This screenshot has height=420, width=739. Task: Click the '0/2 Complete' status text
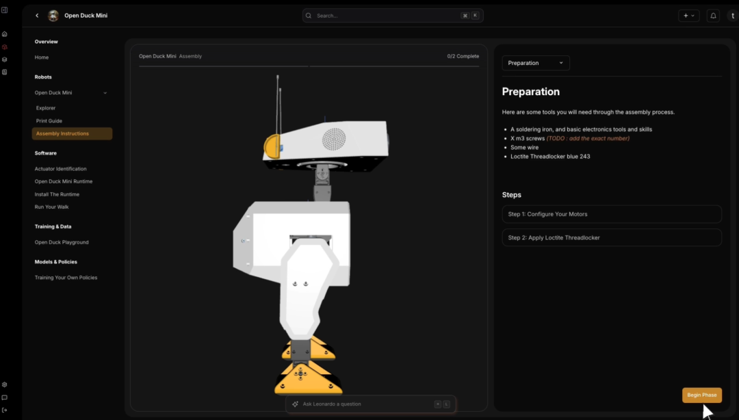click(463, 56)
